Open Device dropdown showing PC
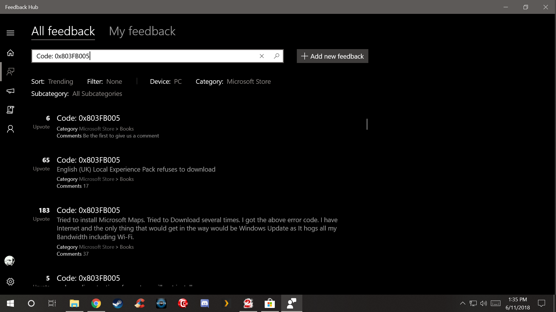This screenshot has width=556, height=312. coord(166,81)
